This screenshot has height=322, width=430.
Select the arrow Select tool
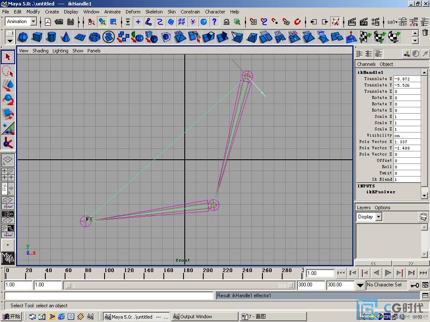pos(8,57)
